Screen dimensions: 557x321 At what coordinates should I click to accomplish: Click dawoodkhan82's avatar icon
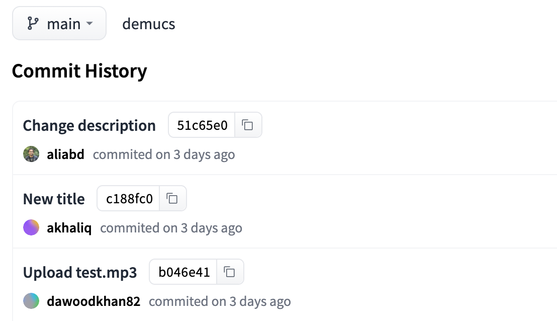coord(31,301)
